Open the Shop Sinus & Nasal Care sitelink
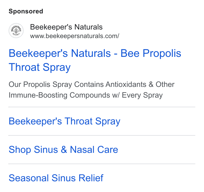Screen dimensions: 204x192 pyautogui.click(x=63, y=149)
